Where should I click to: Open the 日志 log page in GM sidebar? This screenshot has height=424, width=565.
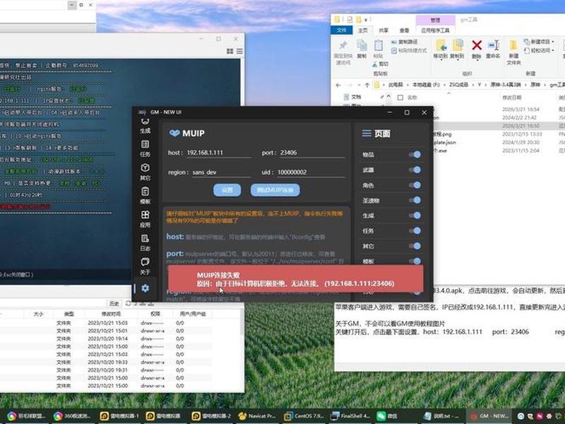click(x=145, y=242)
